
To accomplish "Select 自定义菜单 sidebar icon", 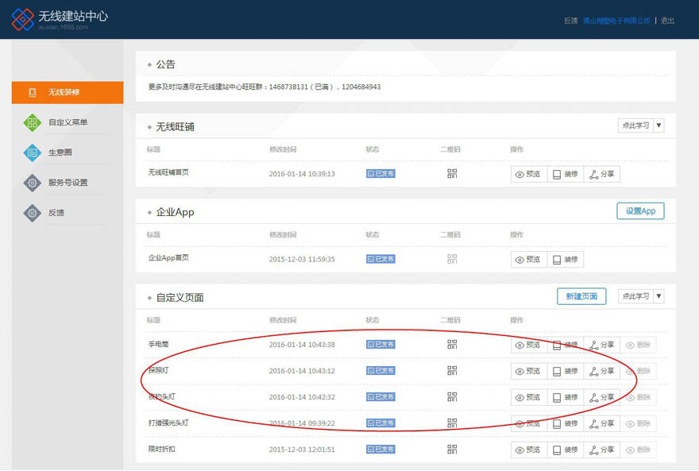I will [32, 122].
